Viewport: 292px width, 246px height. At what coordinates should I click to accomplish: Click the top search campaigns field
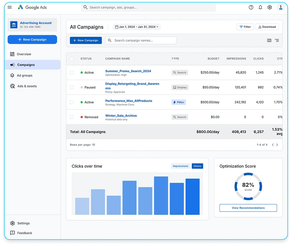[148, 7]
